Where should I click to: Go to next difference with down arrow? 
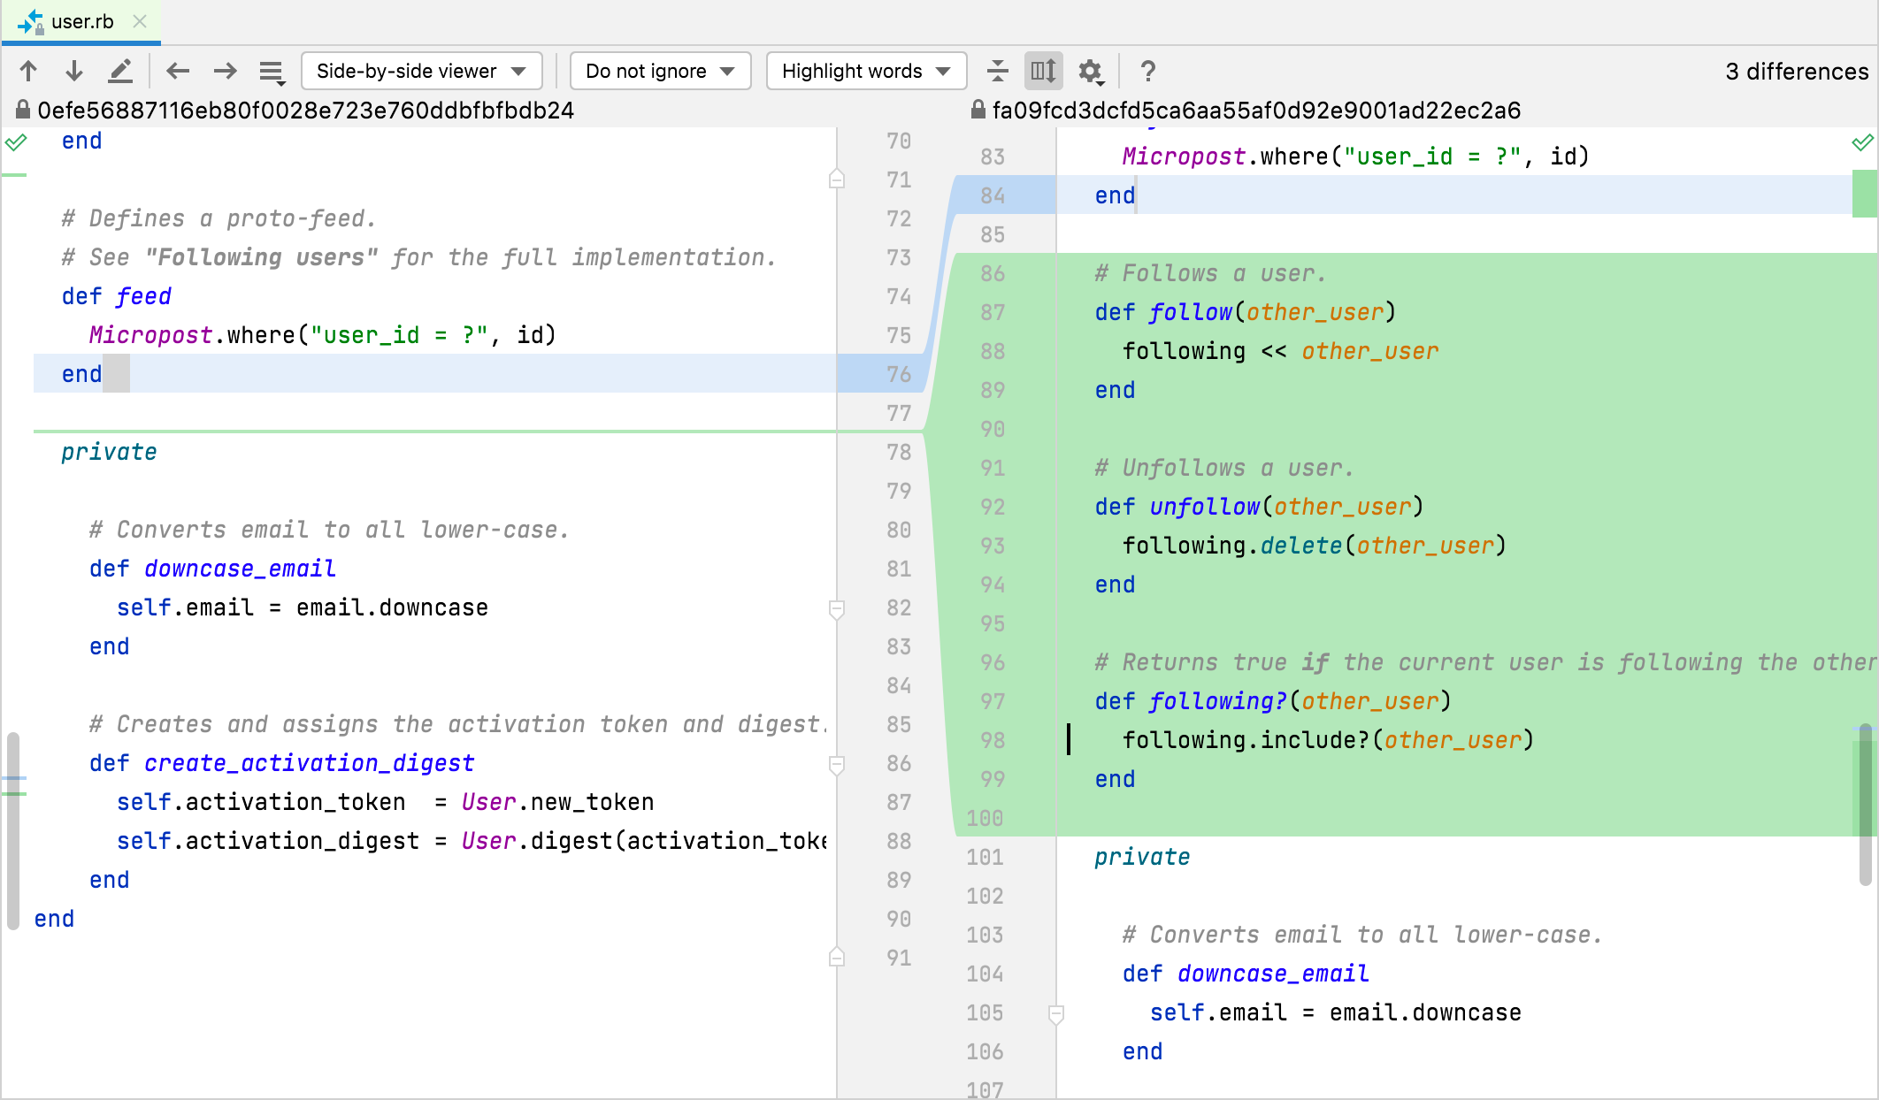[74, 71]
